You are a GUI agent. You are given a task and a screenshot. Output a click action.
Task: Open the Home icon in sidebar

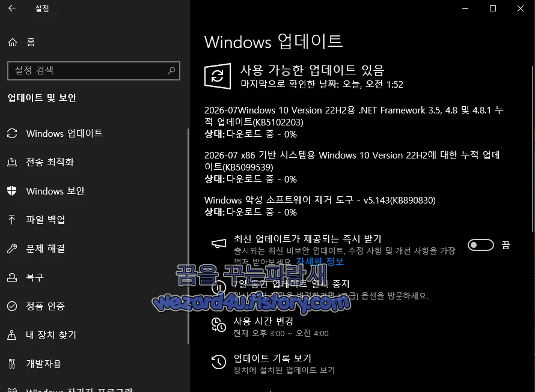[12, 42]
